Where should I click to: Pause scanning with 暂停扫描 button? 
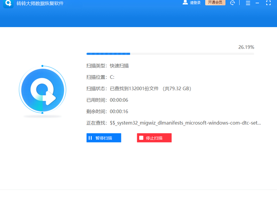104,138
